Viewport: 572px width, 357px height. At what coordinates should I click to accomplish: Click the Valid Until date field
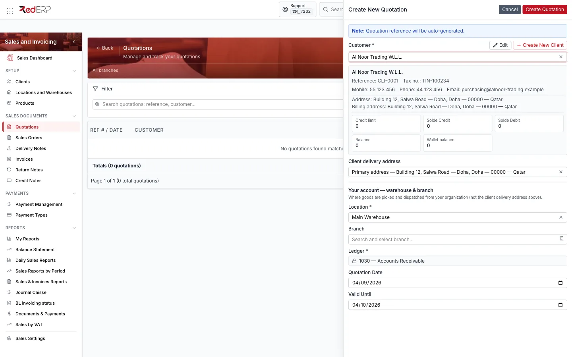pyautogui.click(x=458, y=305)
